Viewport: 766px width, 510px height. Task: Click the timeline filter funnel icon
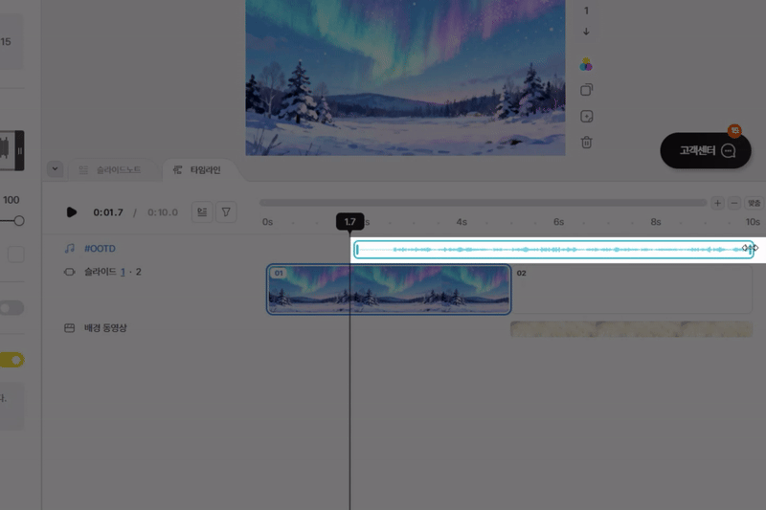click(226, 211)
